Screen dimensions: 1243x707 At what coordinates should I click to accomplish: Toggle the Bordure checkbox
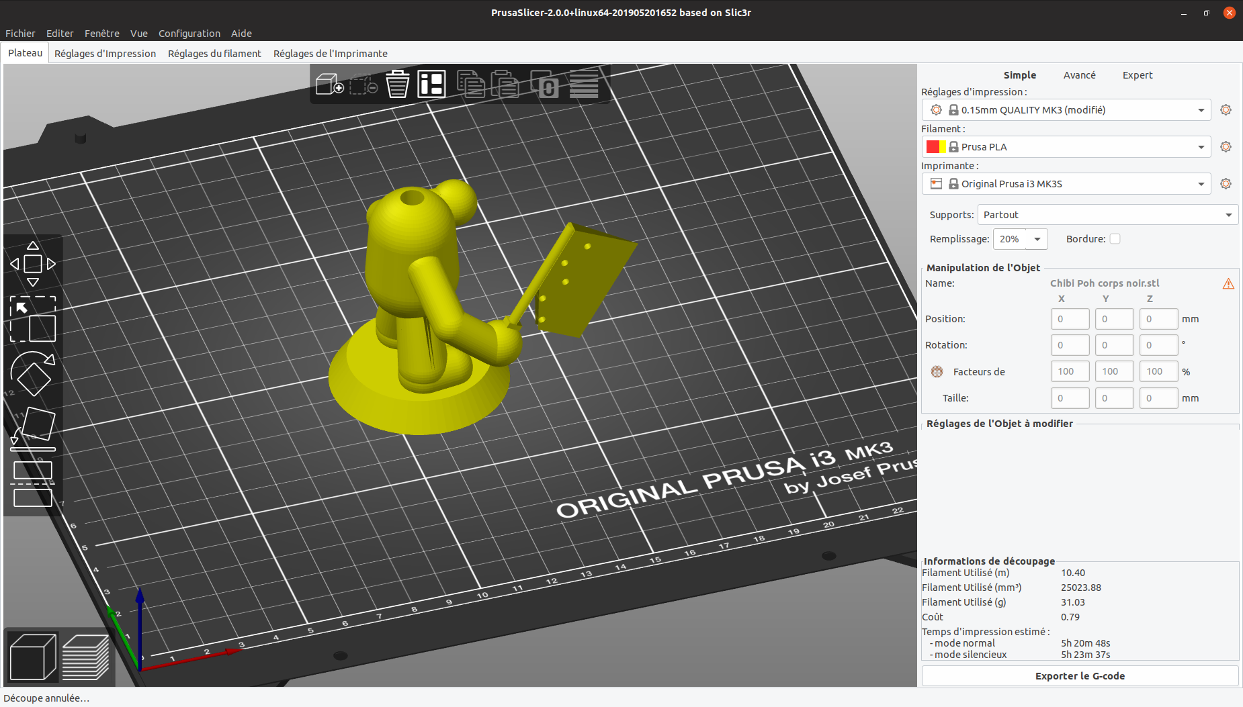pos(1115,238)
